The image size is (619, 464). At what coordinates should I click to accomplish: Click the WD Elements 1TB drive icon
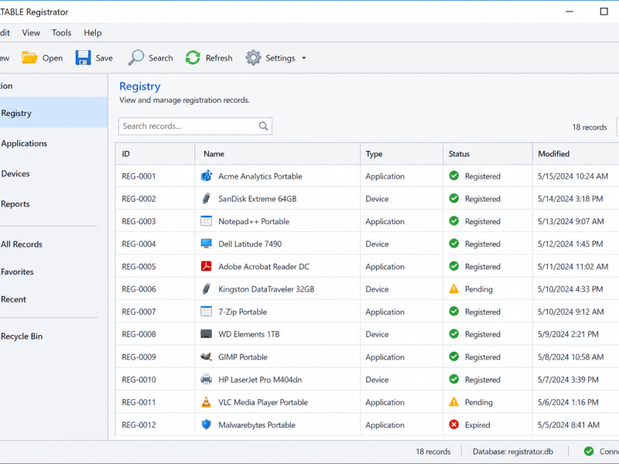coord(206,334)
